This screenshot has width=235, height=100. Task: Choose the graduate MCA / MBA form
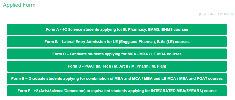(x=117, y=54)
